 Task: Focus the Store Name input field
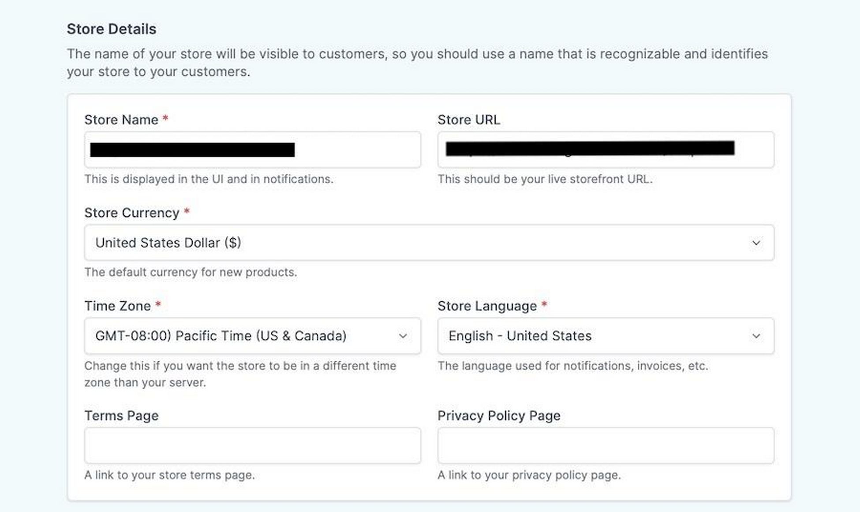(x=252, y=149)
